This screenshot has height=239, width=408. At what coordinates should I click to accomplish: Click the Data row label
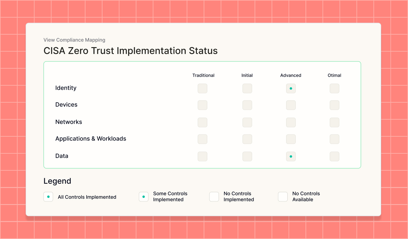tap(62, 156)
